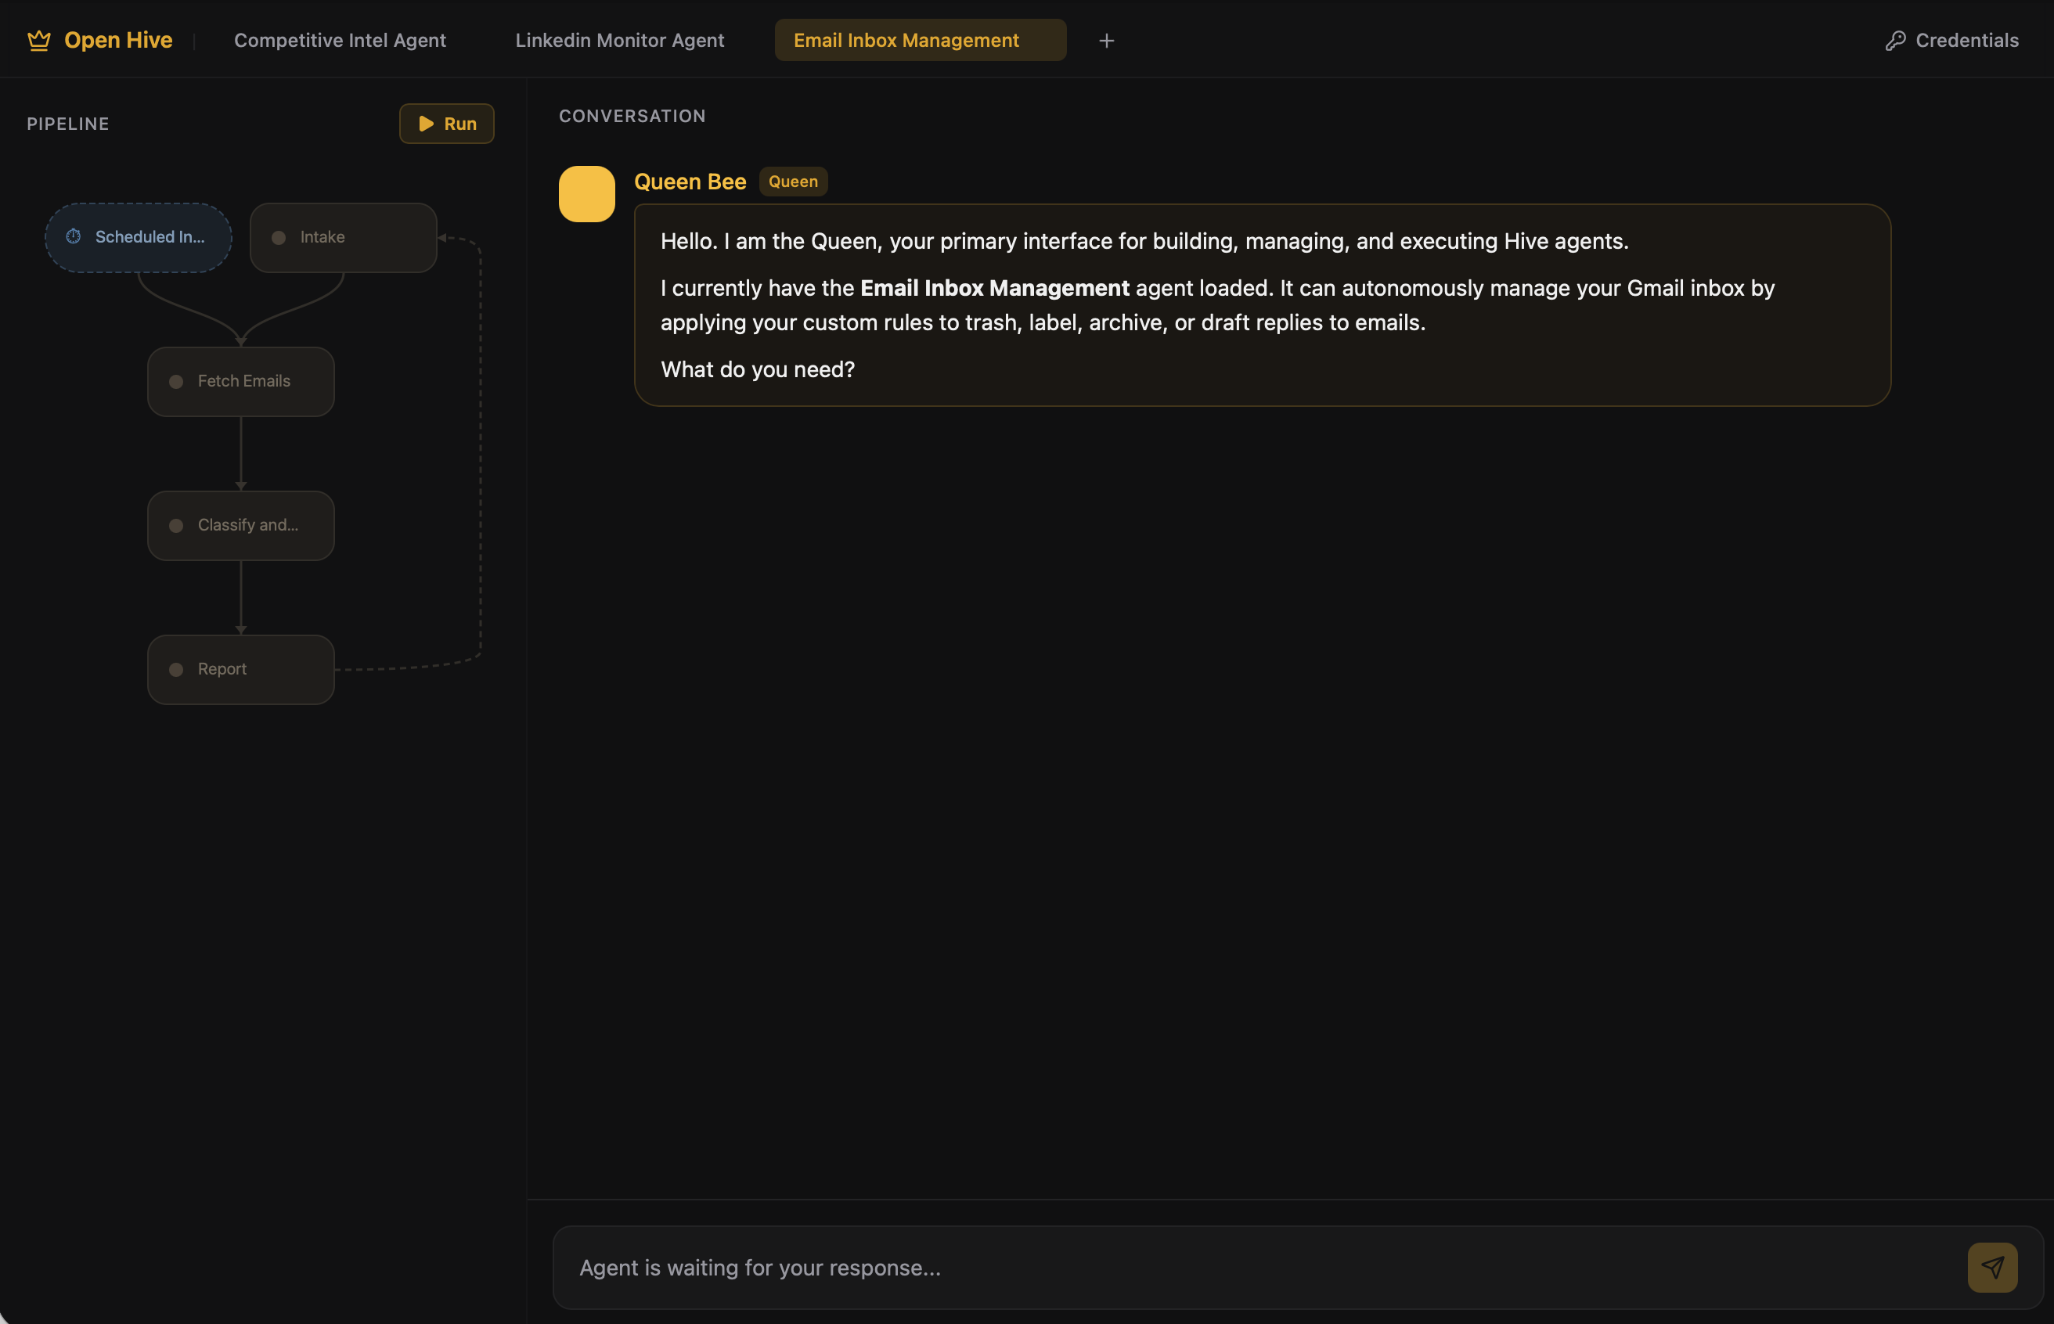Click the Queen Bee avatar square
Image resolution: width=2054 pixels, height=1324 pixels.
point(586,193)
